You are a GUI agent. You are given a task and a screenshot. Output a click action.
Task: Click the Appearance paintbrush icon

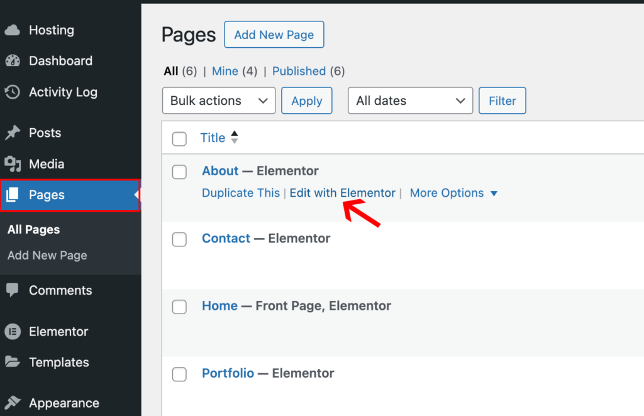(13, 402)
